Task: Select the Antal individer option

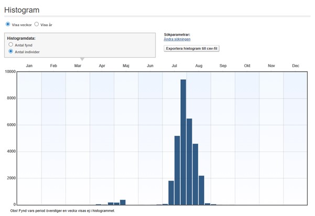Action: pos(11,51)
